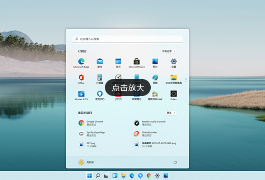Viewport: 265px width, 180px height.
Task: Open the power button menu
Action: click(x=175, y=162)
